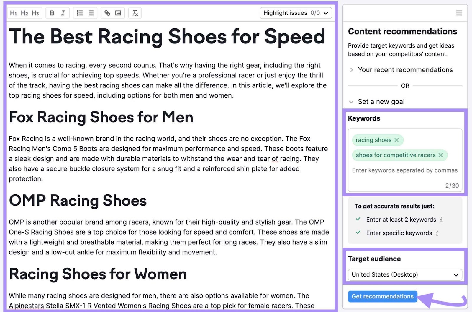
Task: Toggle bold text formatting
Action: [52, 13]
